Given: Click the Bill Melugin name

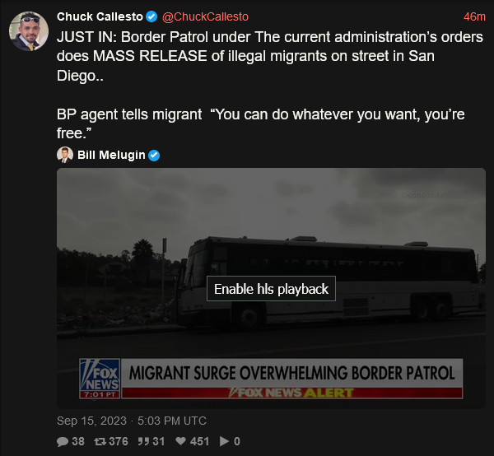Looking at the screenshot, I should pos(111,155).
